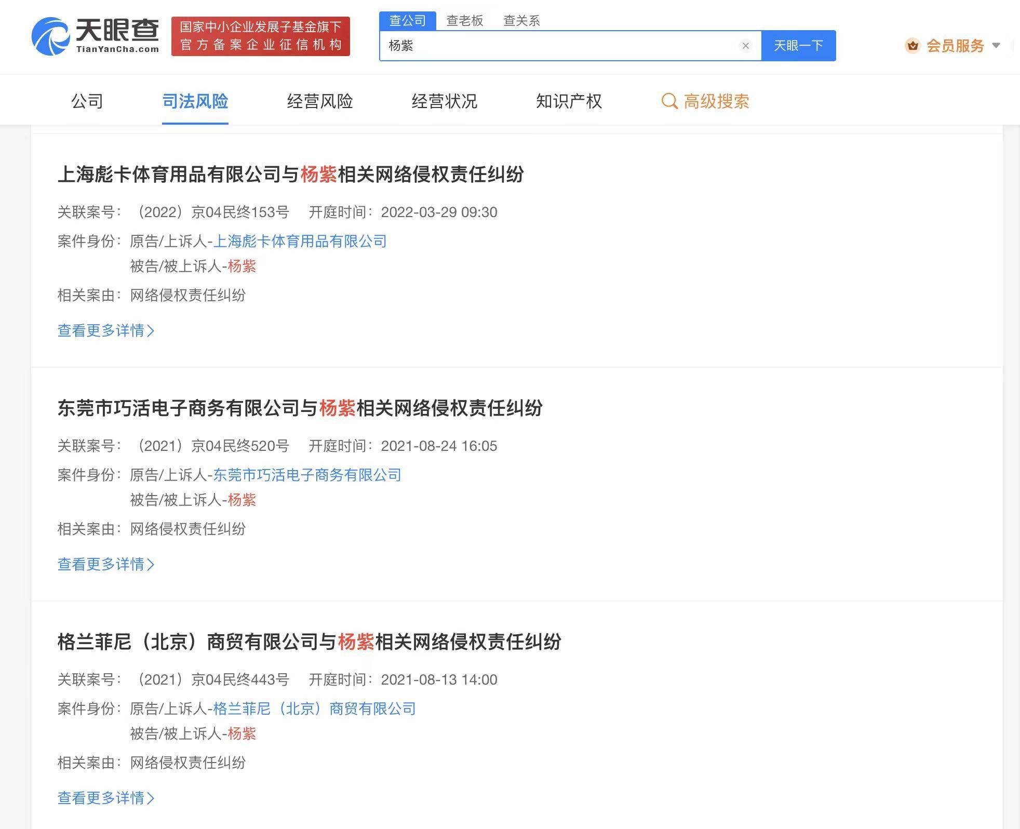
Task: Click the TianYanCha logo icon
Action: [51, 36]
